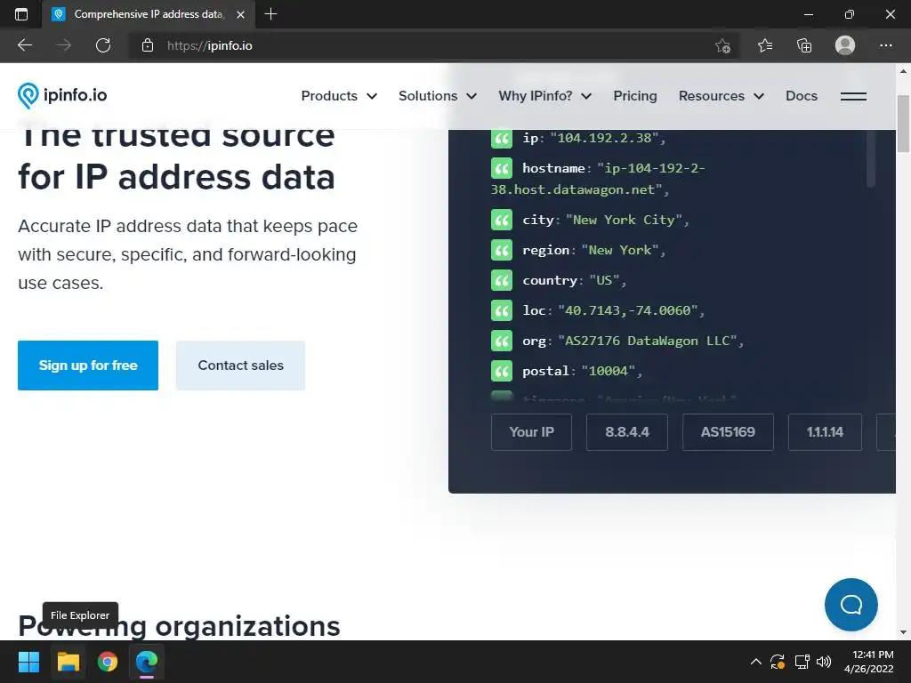Image resolution: width=911 pixels, height=683 pixels.
Task: Click the quote icon beside loc field
Action: 502,310
